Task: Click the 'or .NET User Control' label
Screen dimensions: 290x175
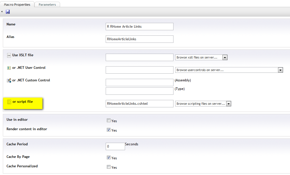Action: coord(29,68)
